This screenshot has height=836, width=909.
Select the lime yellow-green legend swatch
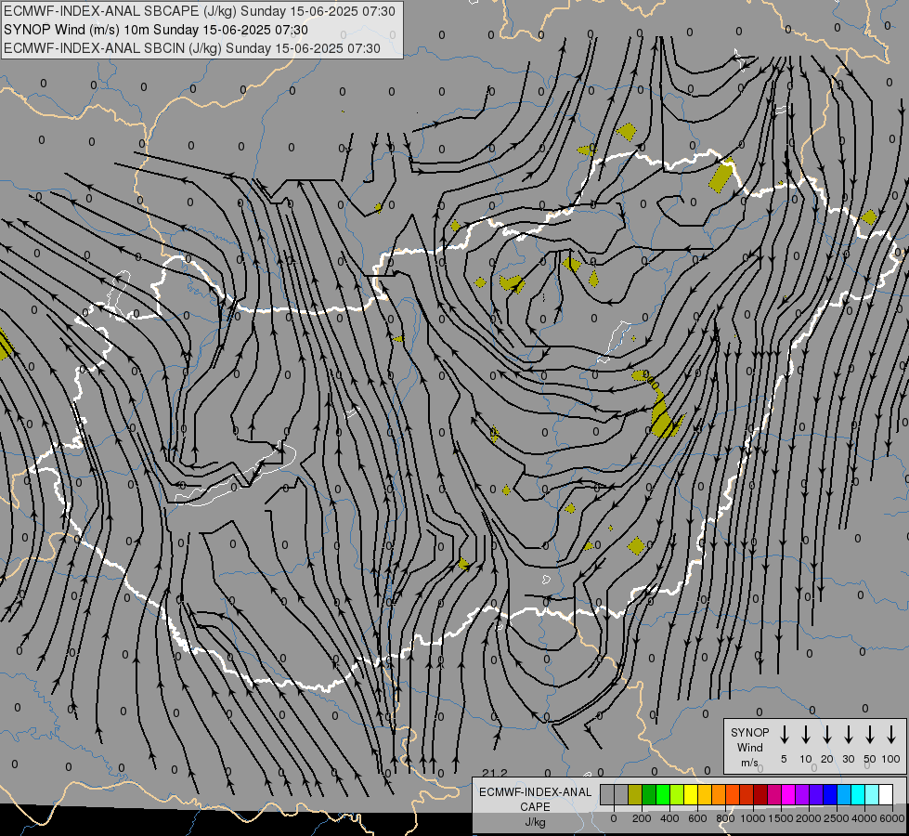click(x=677, y=794)
